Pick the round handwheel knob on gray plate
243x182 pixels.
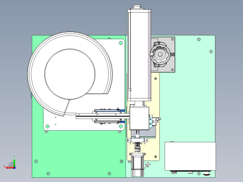tap(160, 55)
